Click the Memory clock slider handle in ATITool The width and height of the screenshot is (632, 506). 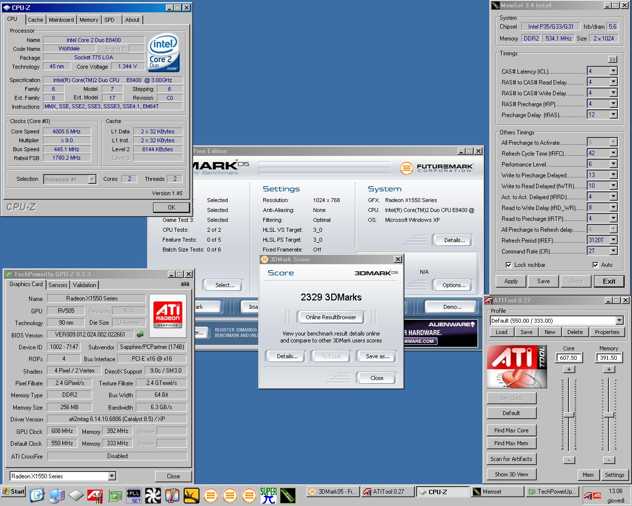click(609, 415)
